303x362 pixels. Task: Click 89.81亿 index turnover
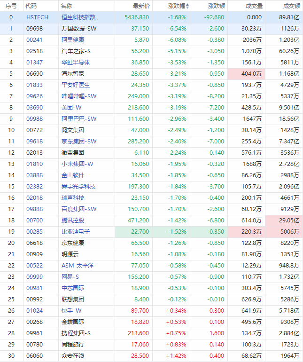(x=289, y=17)
